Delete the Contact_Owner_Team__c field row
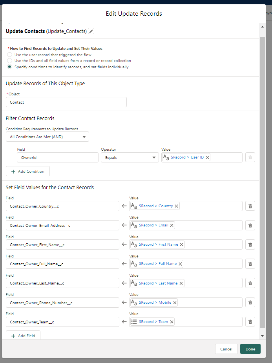Viewport: 272px width, 363px height. pos(250,322)
